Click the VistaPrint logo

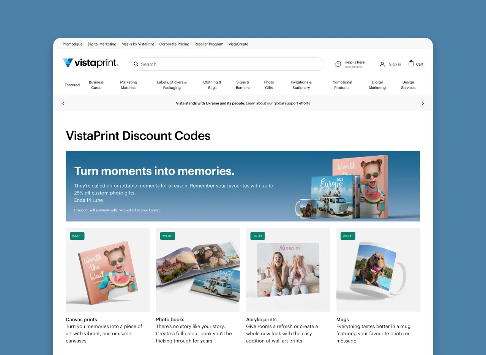[90, 63]
